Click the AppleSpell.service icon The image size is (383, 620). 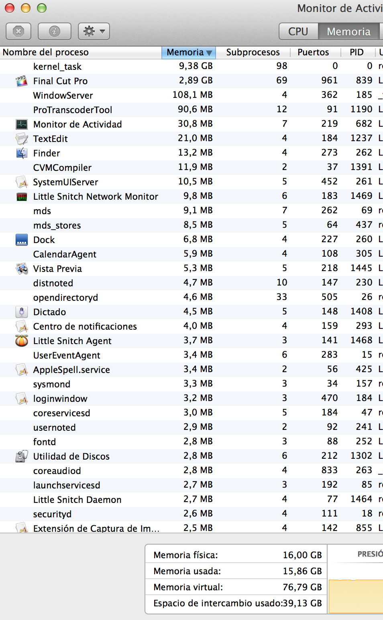click(x=22, y=370)
